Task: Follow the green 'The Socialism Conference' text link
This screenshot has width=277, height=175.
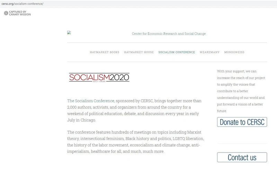Action: 91,101
